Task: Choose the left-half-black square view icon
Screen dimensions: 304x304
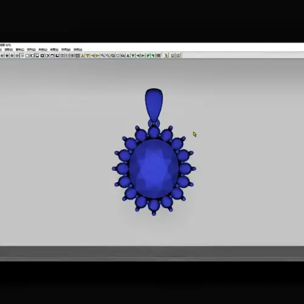Action: tap(32, 55)
